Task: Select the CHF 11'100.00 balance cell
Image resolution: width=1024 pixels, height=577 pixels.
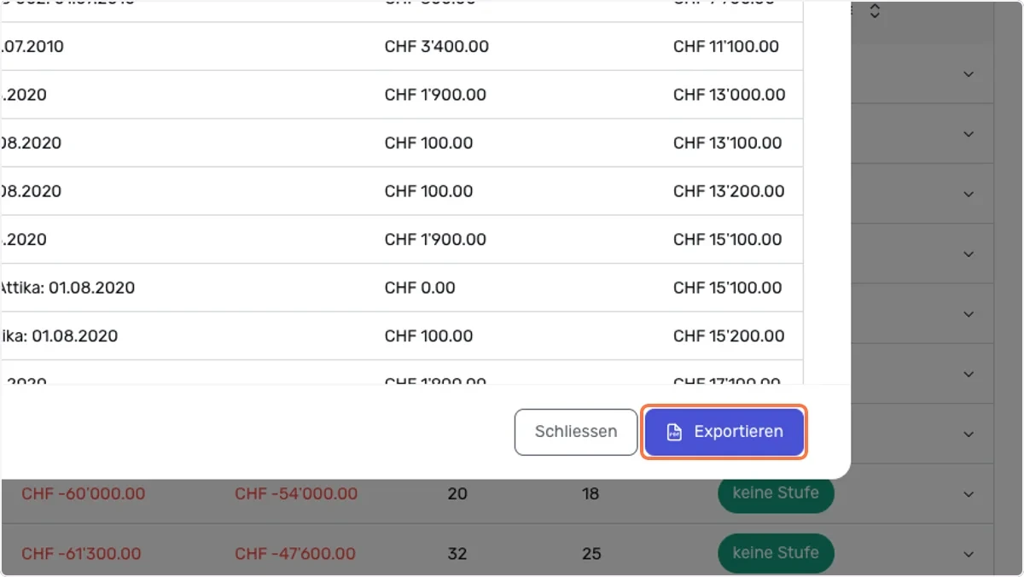Action: point(726,46)
